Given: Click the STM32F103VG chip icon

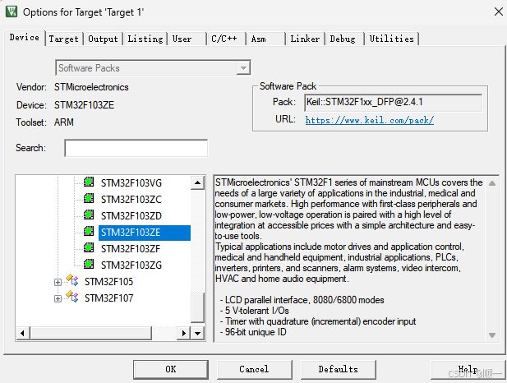Looking at the screenshot, I should (x=89, y=182).
